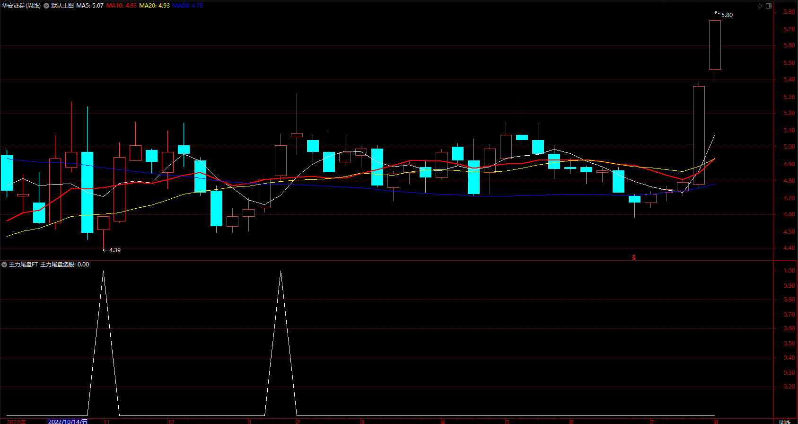Click the 1.00 indicator axis label
Viewport: 798px width, 424px height.
[789, 271]
